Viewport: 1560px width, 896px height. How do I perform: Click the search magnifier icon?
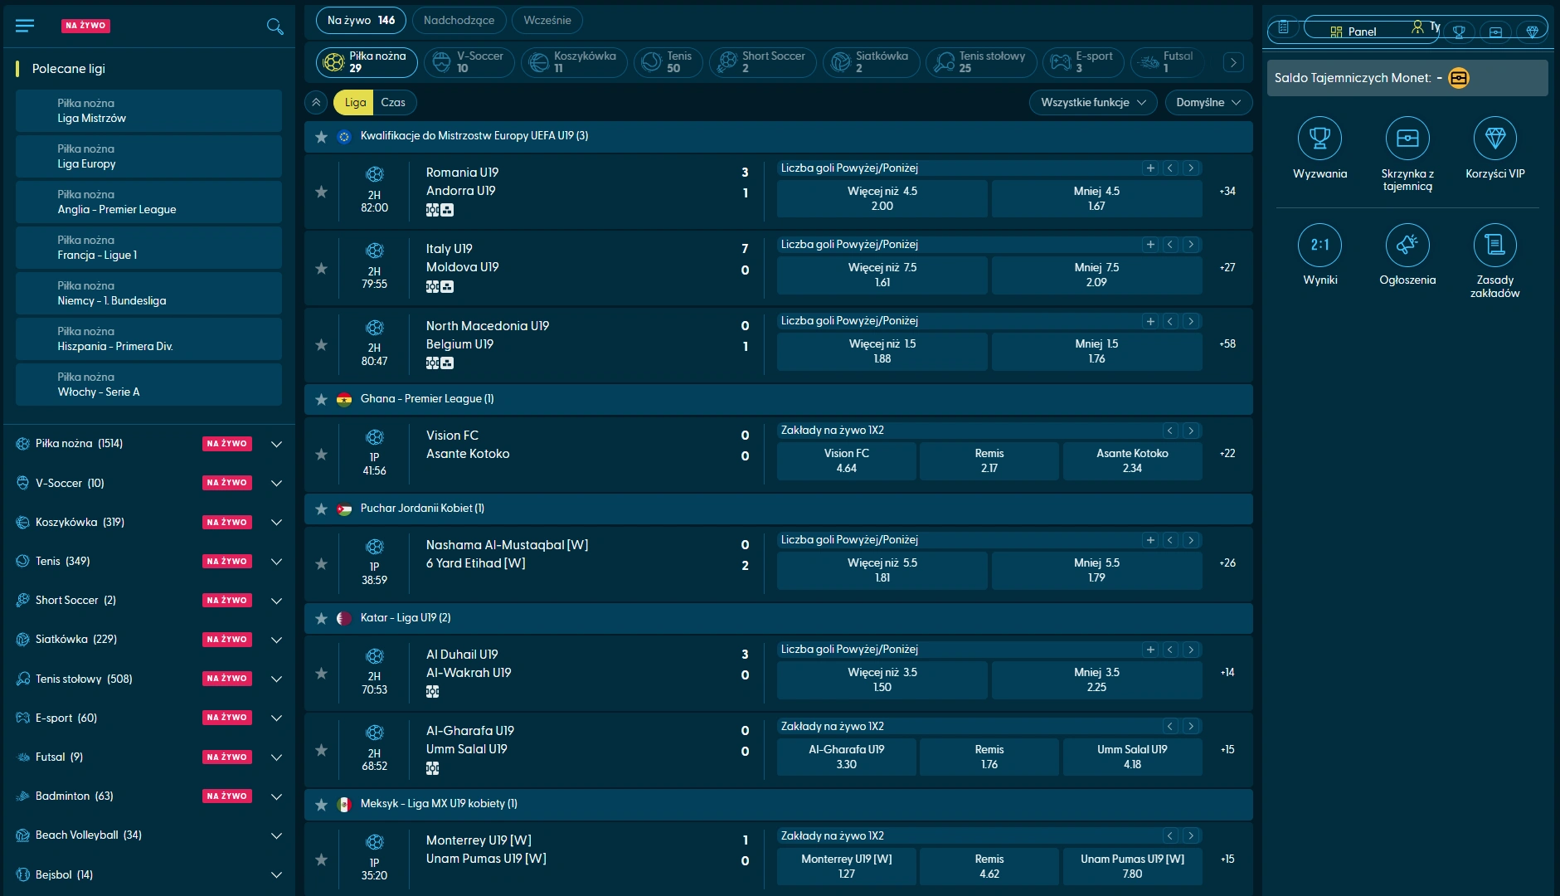coord(275,27)
